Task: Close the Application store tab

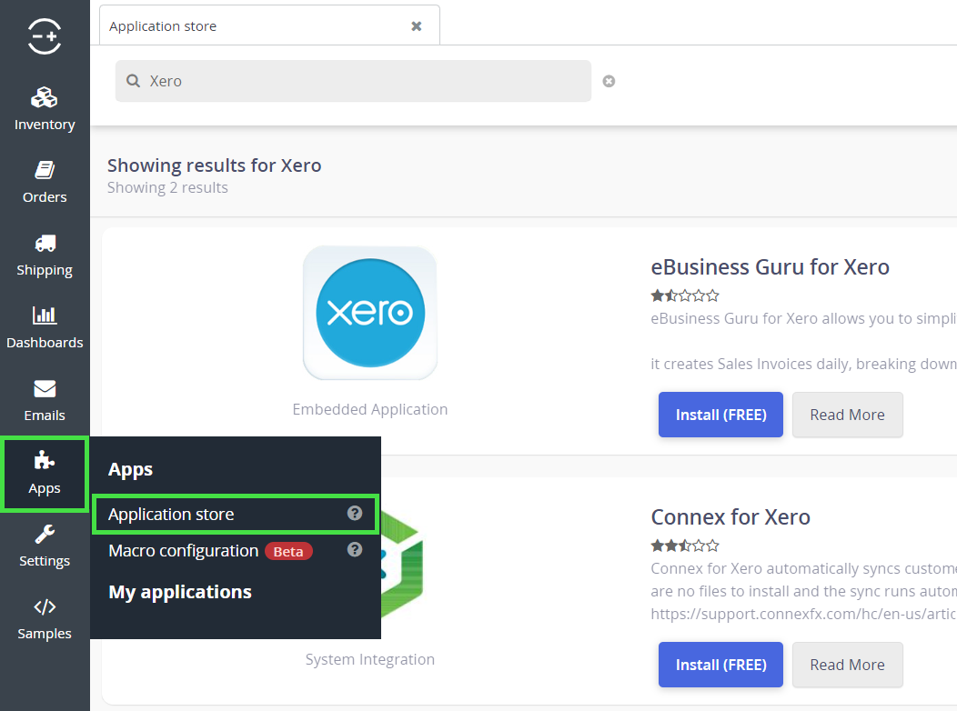Action: click(x=417, y=26)
